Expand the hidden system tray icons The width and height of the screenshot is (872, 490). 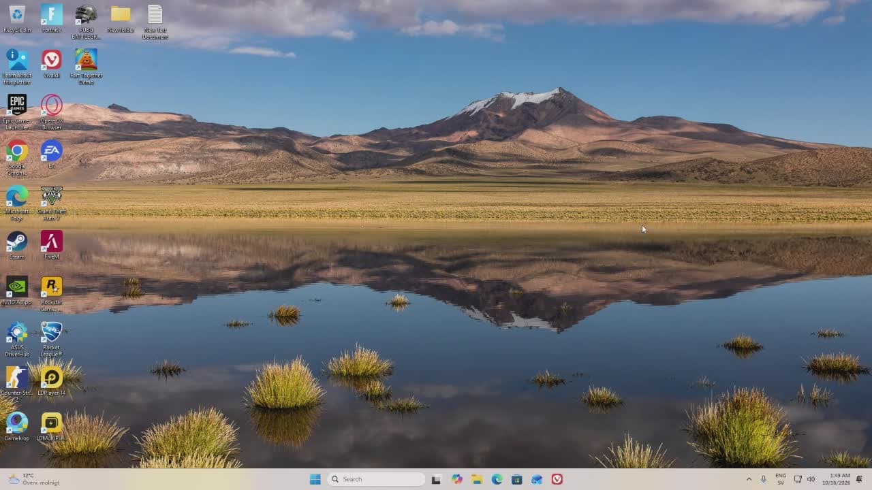(x=749, y=479)
